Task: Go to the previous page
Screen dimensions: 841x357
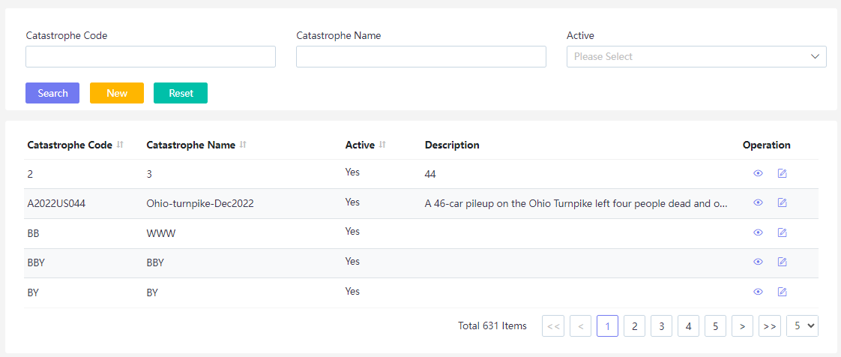Action: click(581, 325)
